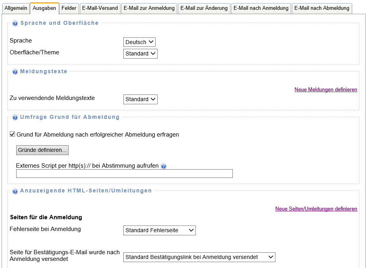Image resolution: width=368 pixels, height=268 pixels.
Task: Open help for Umfrage Grund für Abmeldung
Action: pos(15,118)
